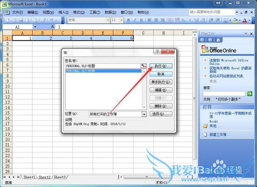Open the 编辑 menu in menu bar
The height and width of the screenshot is (187, 257).
[x=33, y=12]
